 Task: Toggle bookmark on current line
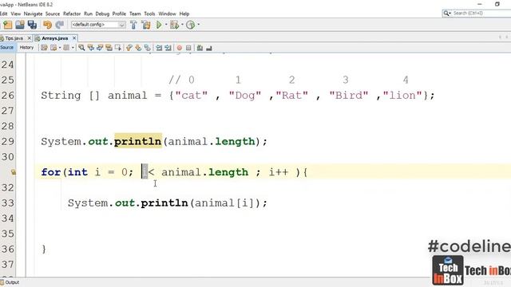click(147, 48)
